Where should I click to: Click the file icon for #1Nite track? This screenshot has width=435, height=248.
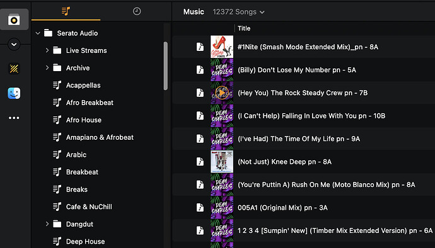[200, 47]
